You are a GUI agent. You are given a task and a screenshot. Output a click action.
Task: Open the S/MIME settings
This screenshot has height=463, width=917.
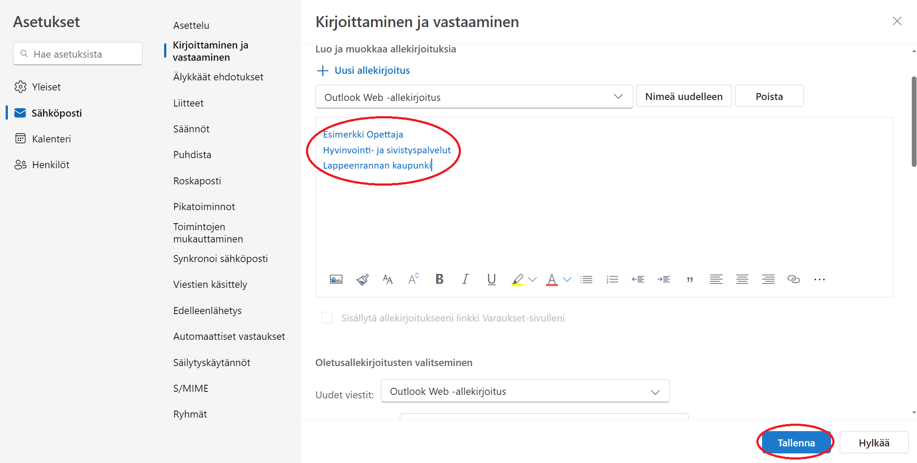coord(191,388)
